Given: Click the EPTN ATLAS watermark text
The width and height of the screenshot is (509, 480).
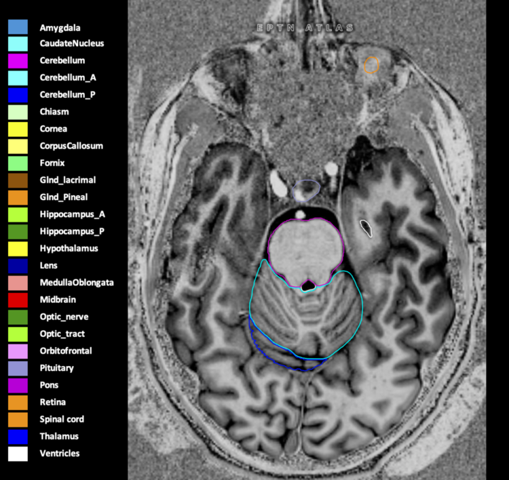Looking at the screenshot, I should click(305, 28).
